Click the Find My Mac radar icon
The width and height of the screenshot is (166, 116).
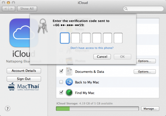[69, 93]
